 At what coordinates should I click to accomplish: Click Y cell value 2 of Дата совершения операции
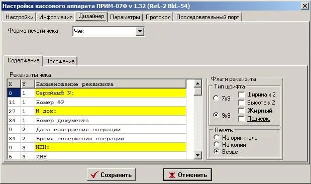tap(28, 129)
